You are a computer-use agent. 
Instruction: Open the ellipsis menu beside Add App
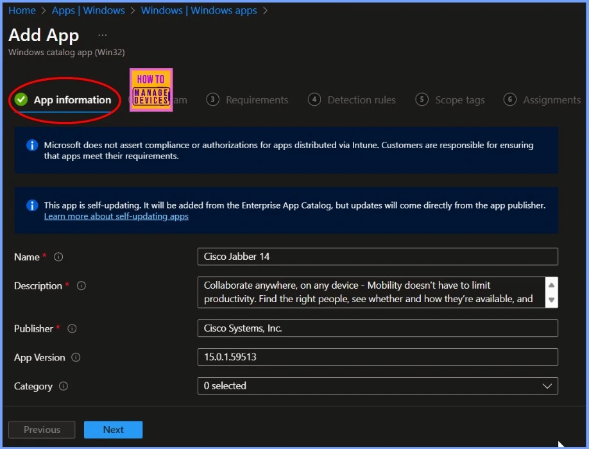click(x=102, y=35)
